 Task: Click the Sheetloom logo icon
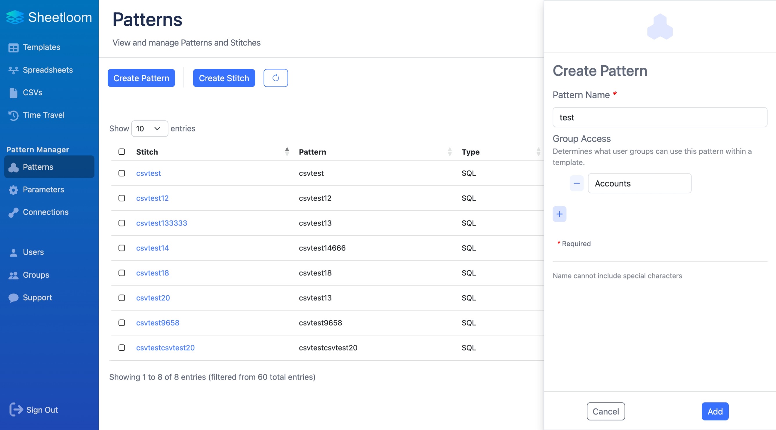click(x=14, y=17)
